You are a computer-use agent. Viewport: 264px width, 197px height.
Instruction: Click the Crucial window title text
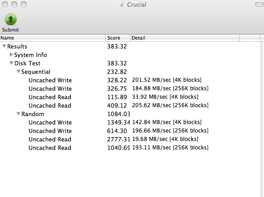[136, 4]
